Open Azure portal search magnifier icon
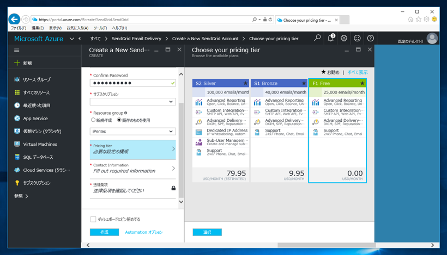Viewport: 447px width, 255px height. (317, 38)
